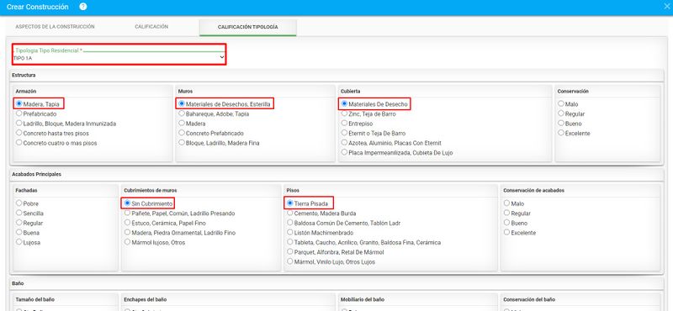The height and width of the screenshot is (311, 673).
Task: Close the Crear Construcción dialog
Action: point(666,7)
